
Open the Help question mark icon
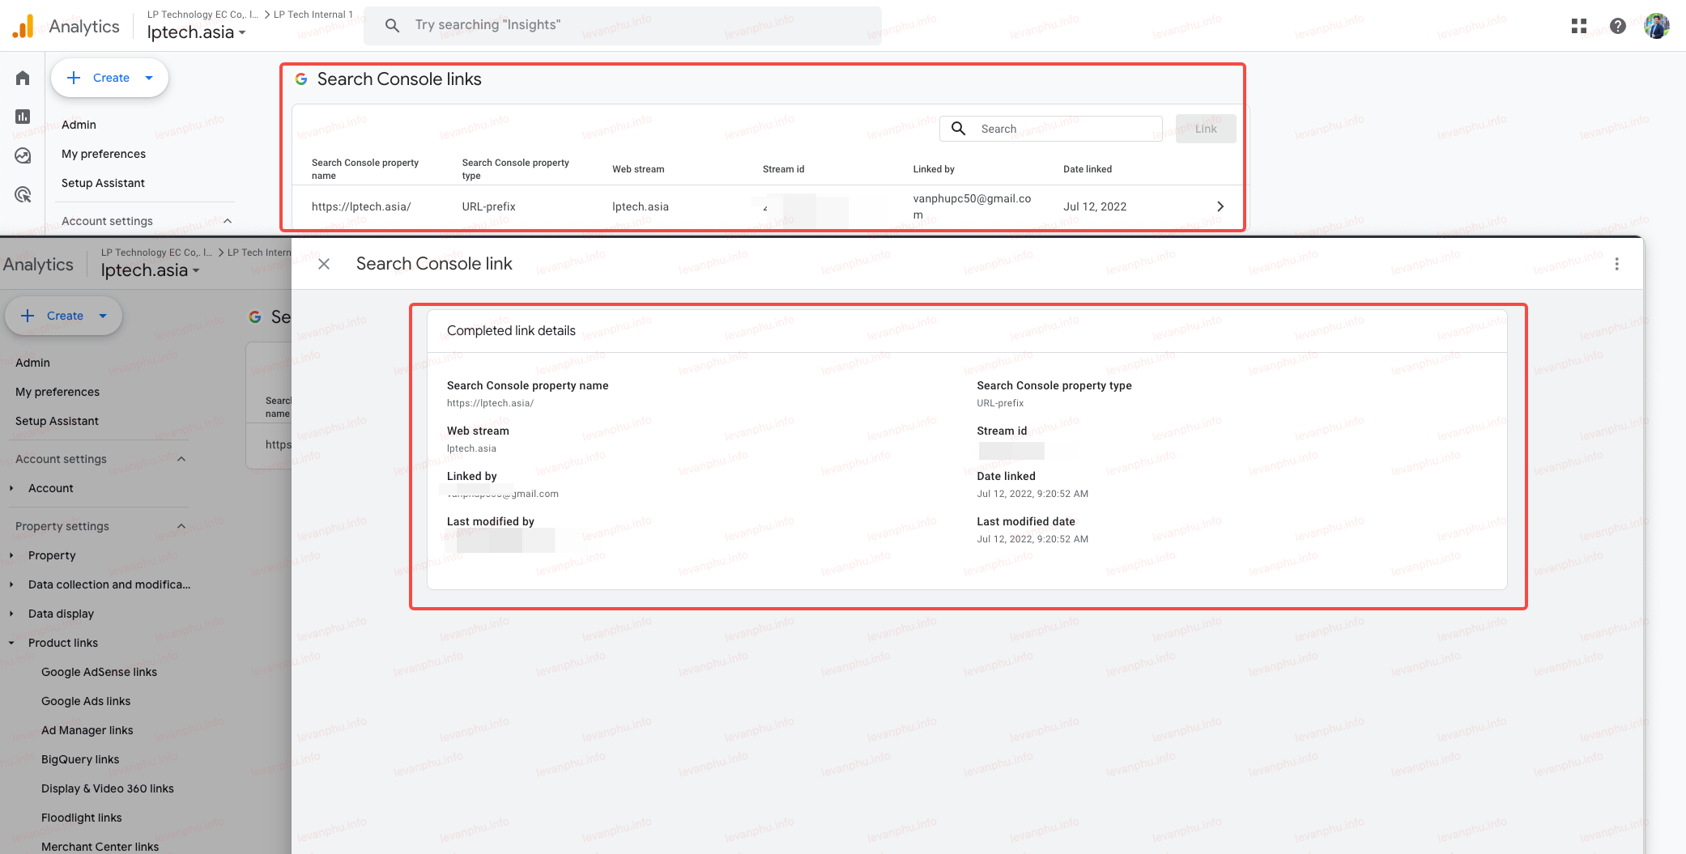1618,26
